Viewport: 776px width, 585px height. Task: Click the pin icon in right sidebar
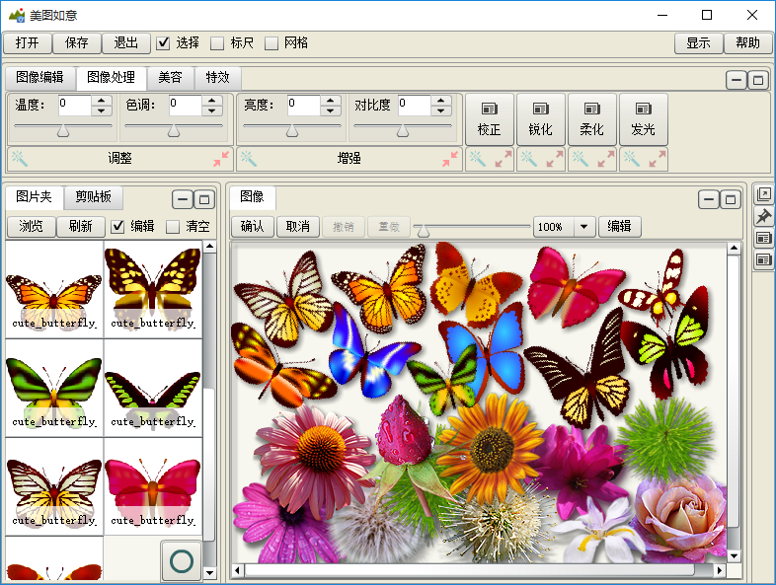[763, 216]
